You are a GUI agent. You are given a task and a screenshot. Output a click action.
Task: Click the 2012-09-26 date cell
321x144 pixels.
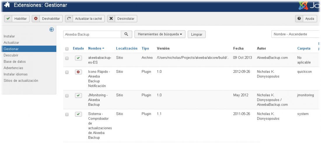pos(242,72)
